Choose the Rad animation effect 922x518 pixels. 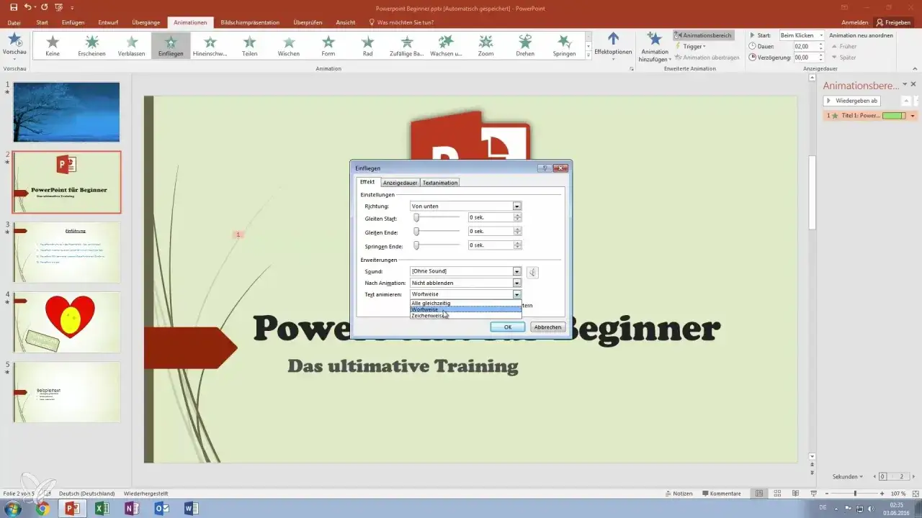click(x=367, y=46)
